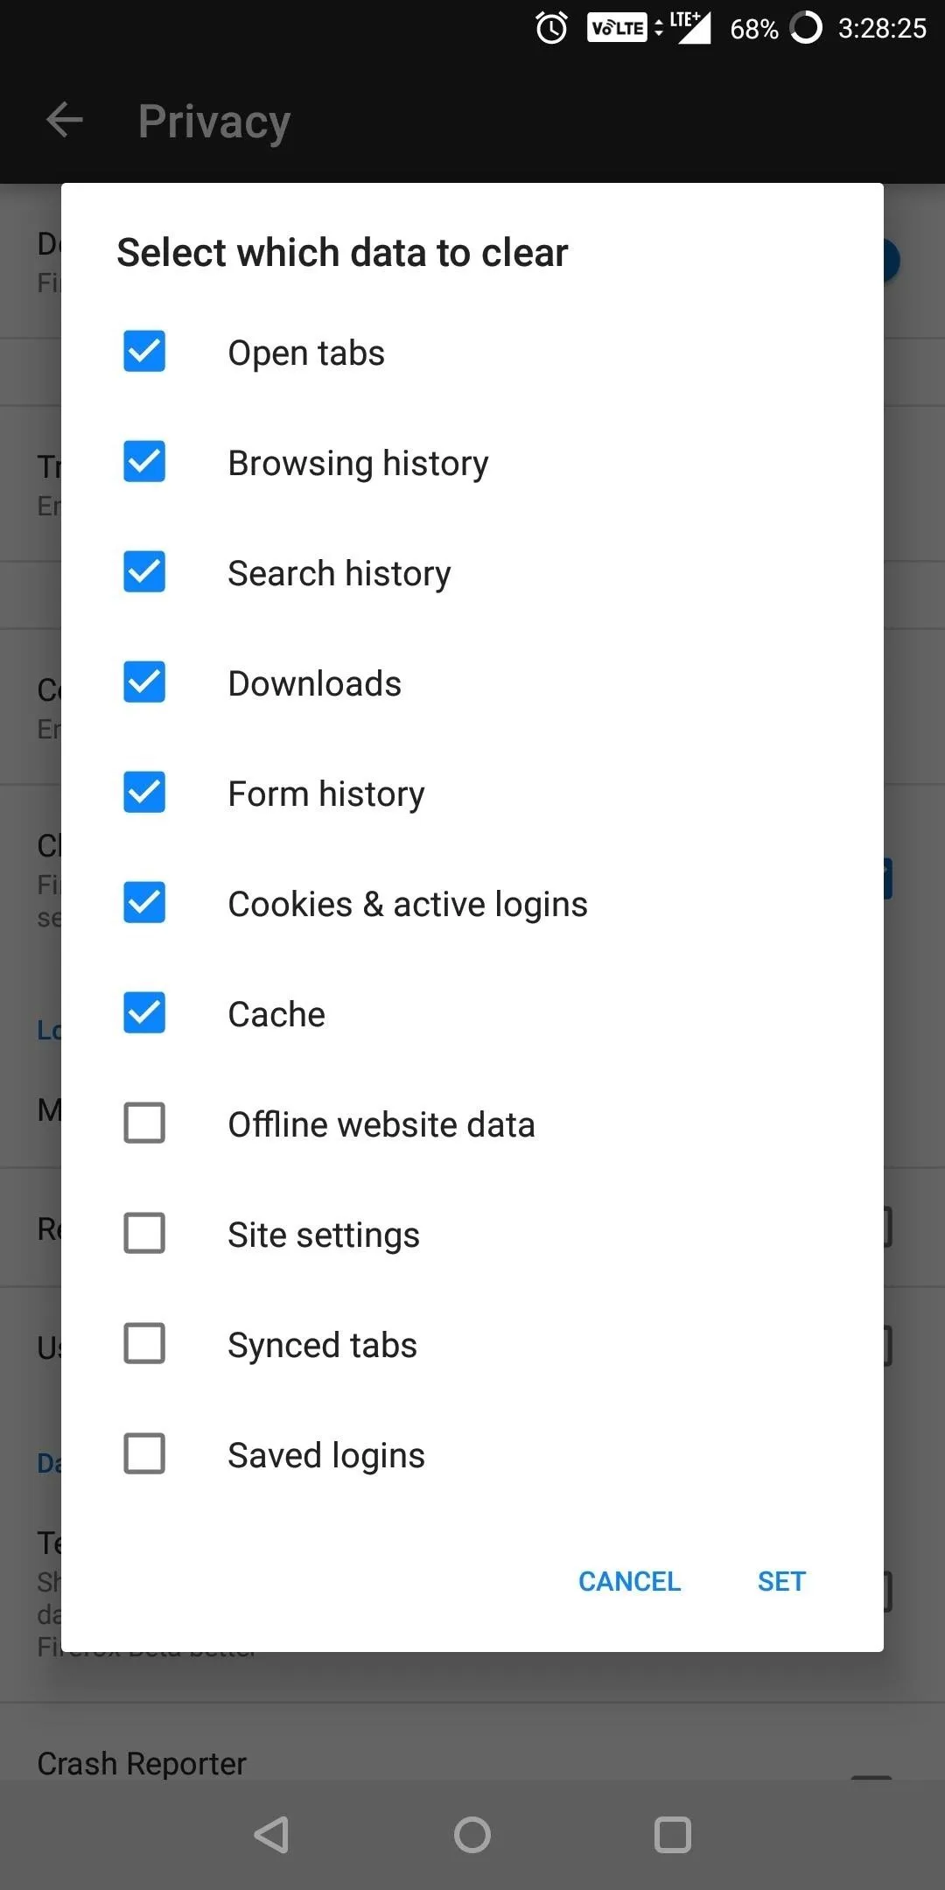The height and width of the screenshot is (1890, 945).
Task: Tap the alarm clock icon in status bar
Action: click(x=551, y=28)
